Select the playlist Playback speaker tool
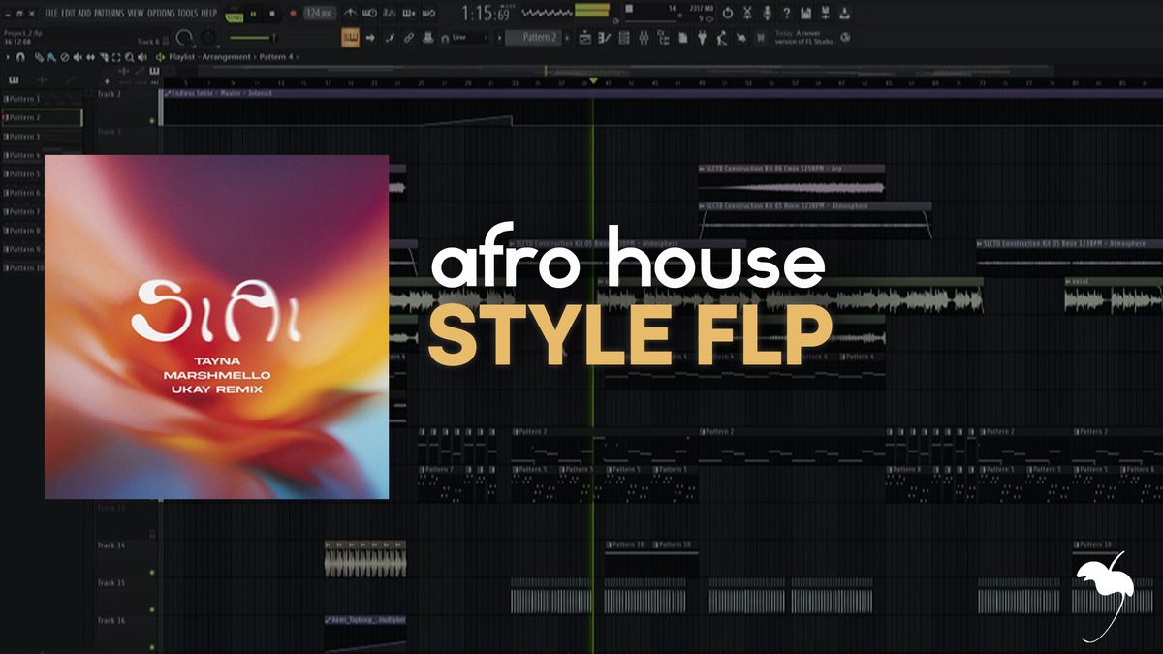The height and width of the screenshot is (654, 1163). click(141, 57)
